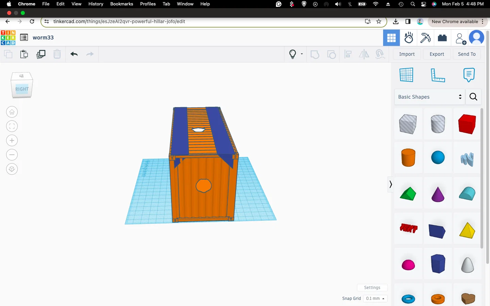Viewport: 490px width, 306px height.
Task: Open the Snap Grid 0.1 mm dropdown
Action: (x=375, y=299)
